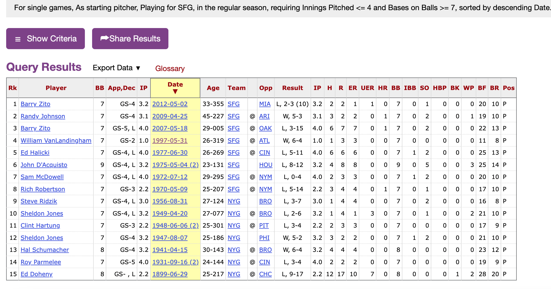Expand the Export Data dropdown
This screenshot has height=289, width=551.
click(x=116, y=68)
